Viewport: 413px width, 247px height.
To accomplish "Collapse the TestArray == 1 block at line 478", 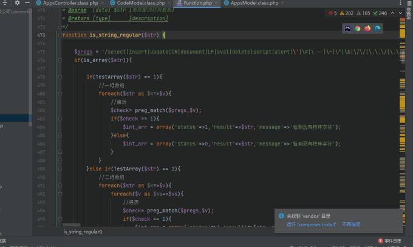I will tap(60, 77).
